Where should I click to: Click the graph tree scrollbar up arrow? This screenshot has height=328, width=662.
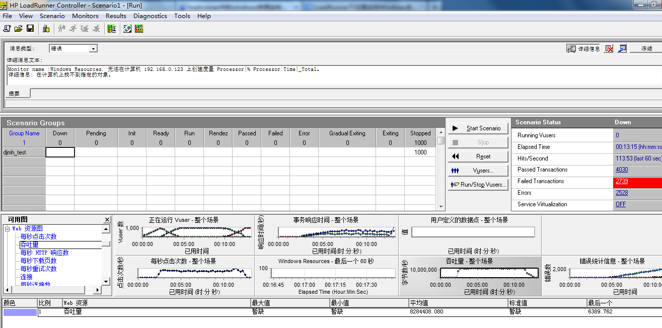(106, 229)
